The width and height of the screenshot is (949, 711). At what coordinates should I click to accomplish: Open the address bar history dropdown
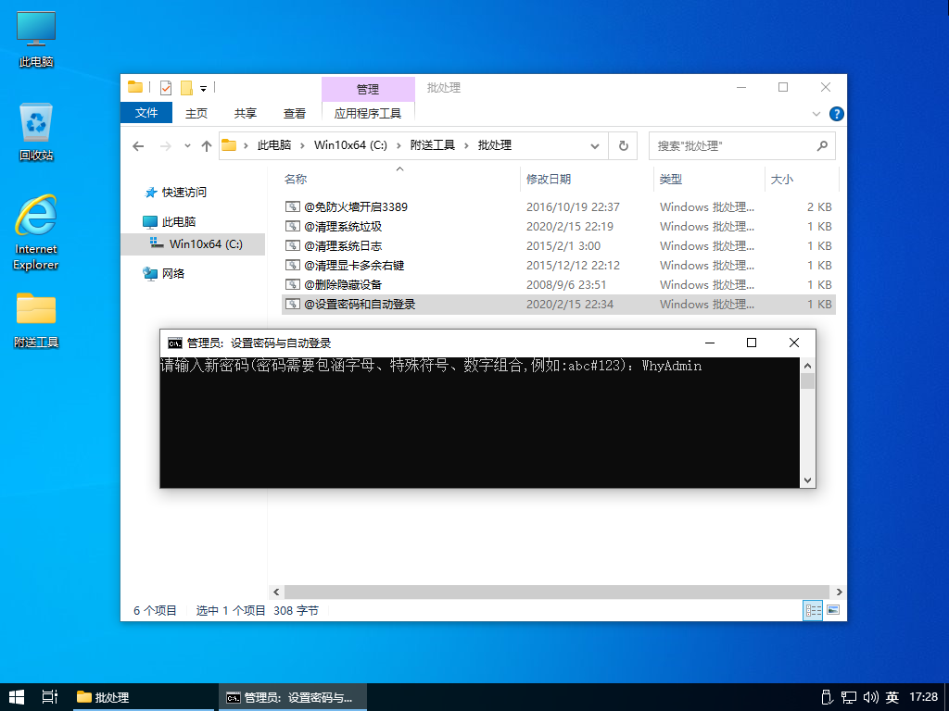point(595,146)
